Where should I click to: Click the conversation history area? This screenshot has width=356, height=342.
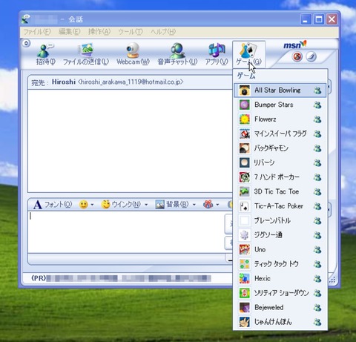point(130,141)
